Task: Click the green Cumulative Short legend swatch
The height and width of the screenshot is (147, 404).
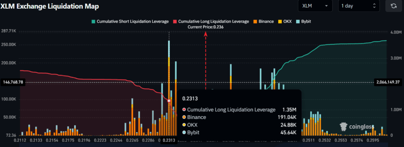Action: (x=93, y=22)
